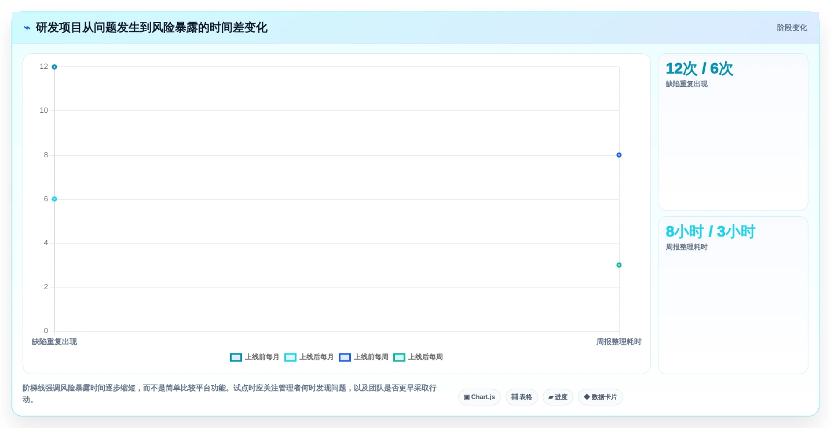Click the 进度 tag

point(558,397)
